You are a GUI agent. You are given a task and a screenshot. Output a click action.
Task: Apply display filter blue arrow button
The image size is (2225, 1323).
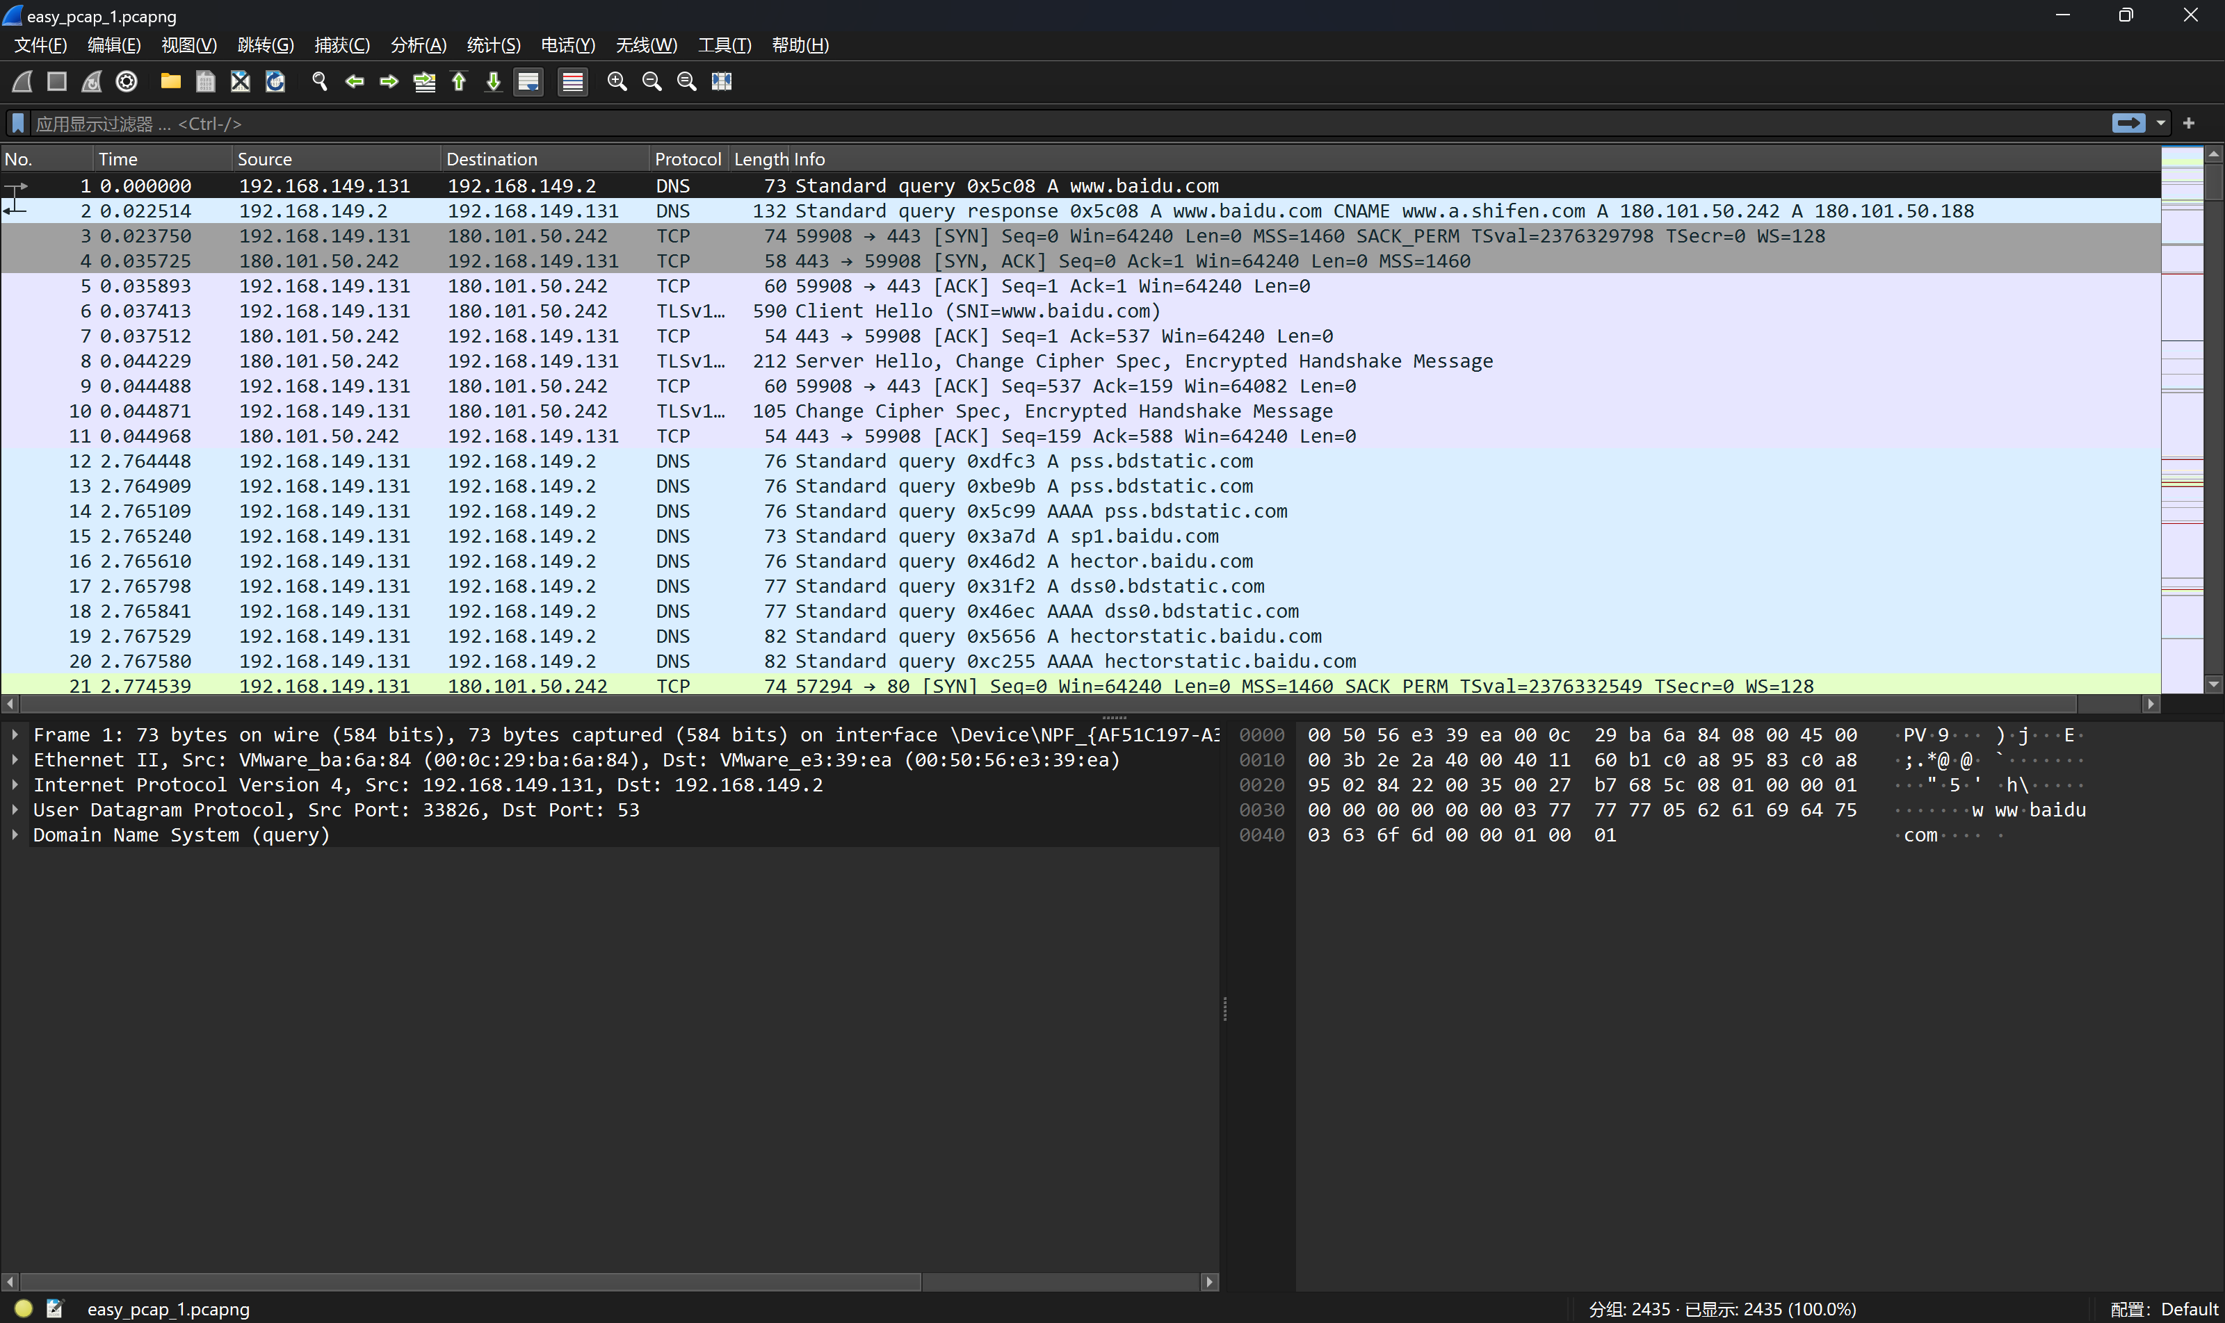tap(2128, 123)
